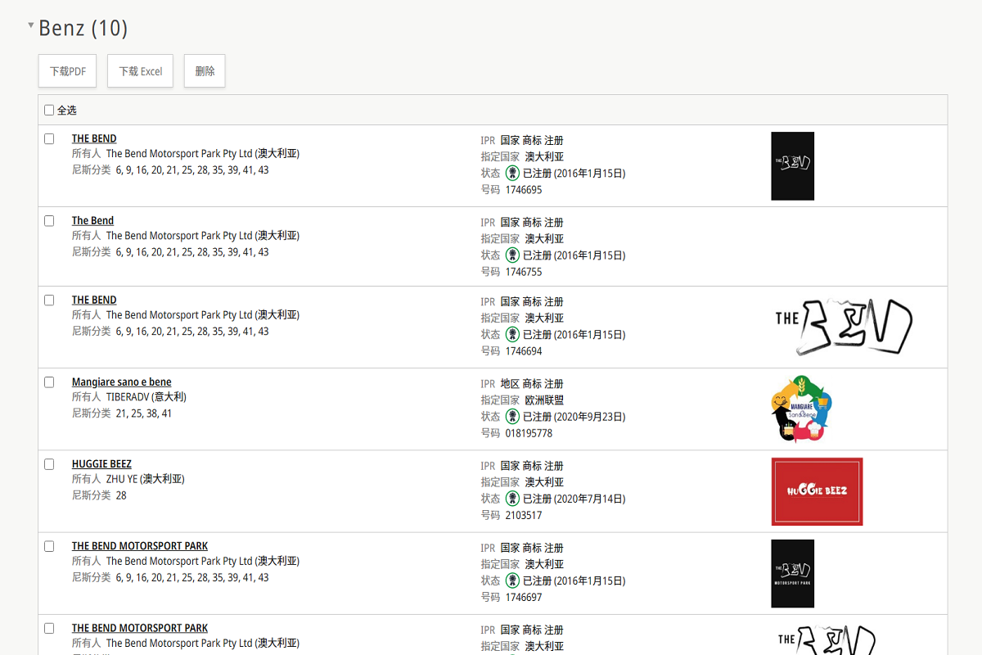Image resolution: width=982 pixels, height=655 pixels.
Task: Click 欧洲联盟 designated country text
Action: [x=544, y=400]
